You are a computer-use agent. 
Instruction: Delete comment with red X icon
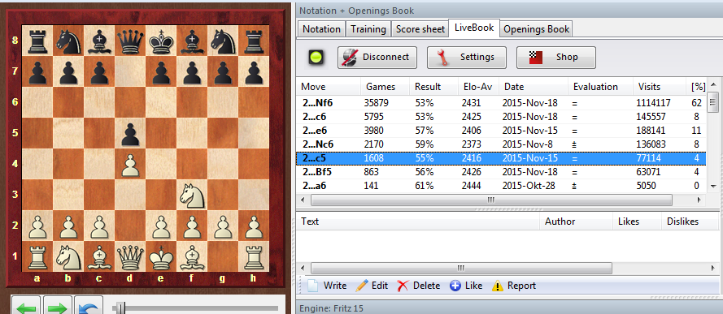tap(418, 286)
